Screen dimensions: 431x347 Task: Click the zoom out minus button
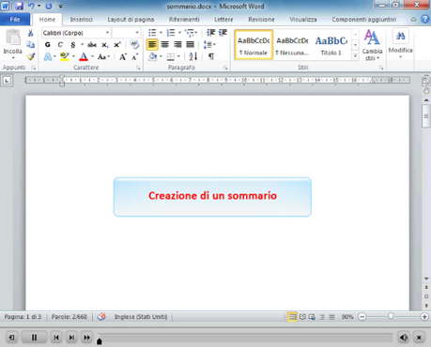coord(362,317)
